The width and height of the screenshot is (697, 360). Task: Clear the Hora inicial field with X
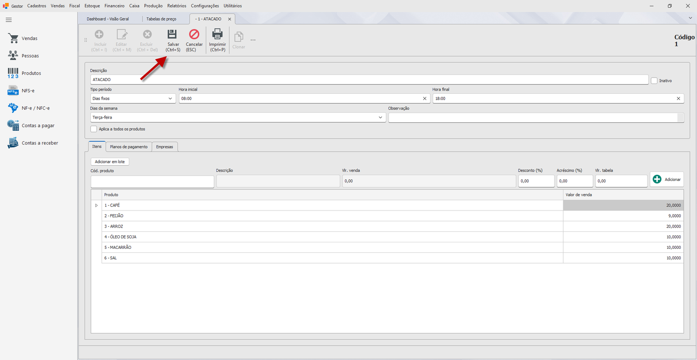click(x=425, y=98)
